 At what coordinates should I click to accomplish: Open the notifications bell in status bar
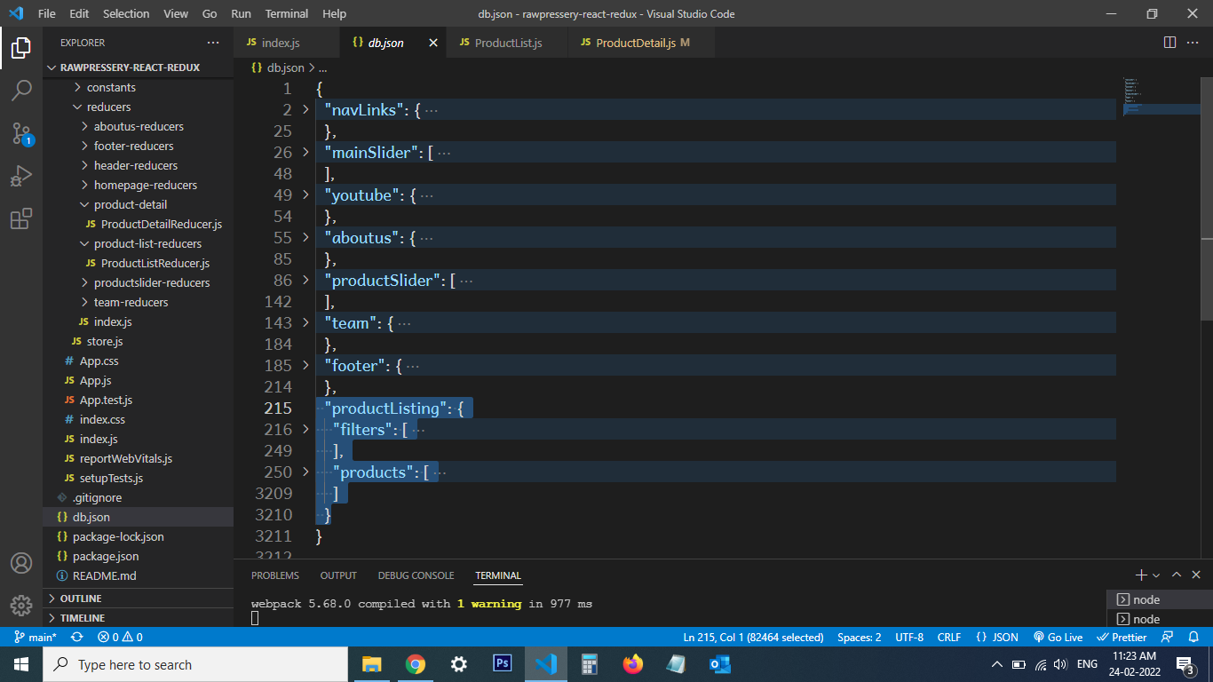pos(1193,638)
